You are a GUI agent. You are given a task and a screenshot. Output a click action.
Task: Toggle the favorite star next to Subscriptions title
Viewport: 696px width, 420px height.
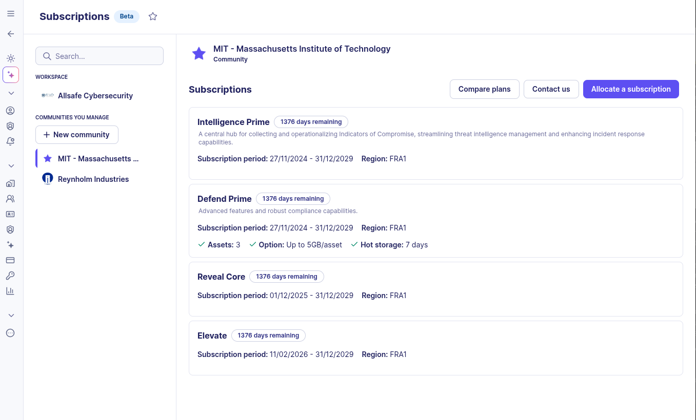152,16
